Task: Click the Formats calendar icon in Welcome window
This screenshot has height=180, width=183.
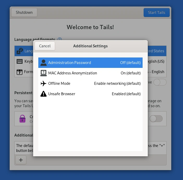Action: 20,72
